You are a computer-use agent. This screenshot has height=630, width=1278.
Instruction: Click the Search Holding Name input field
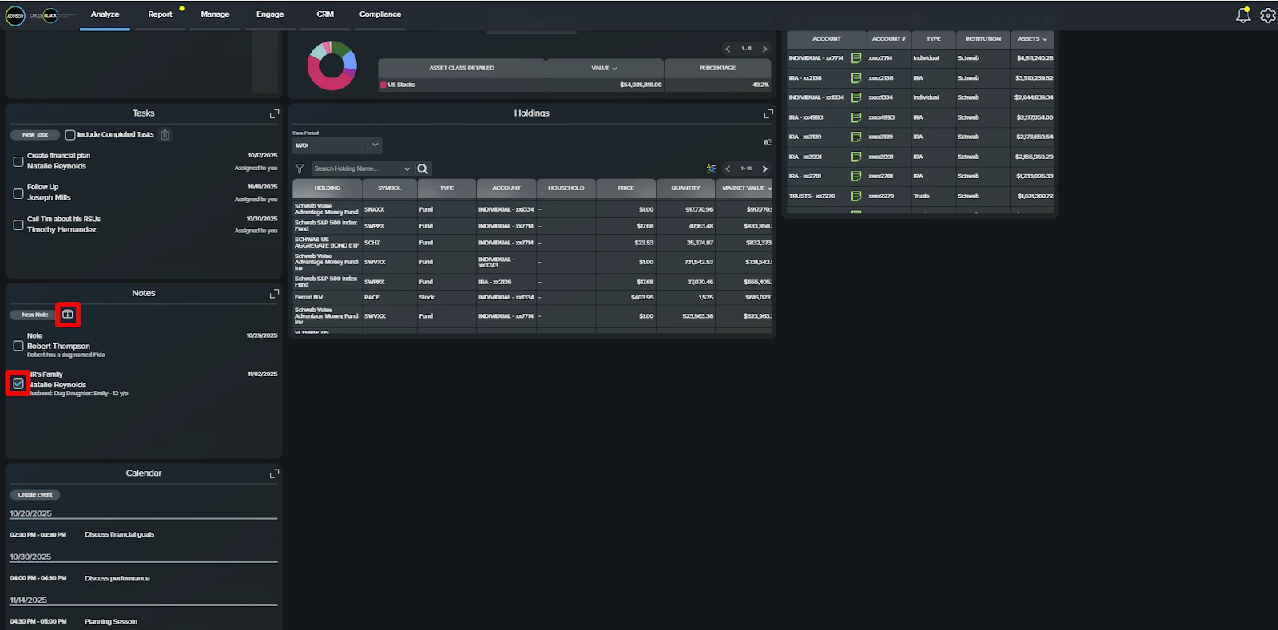pyautogui.click(x=356, y=168)
